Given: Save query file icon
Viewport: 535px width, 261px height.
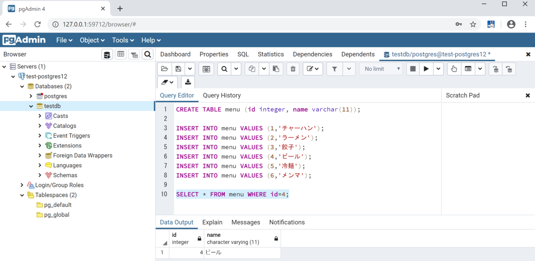Looking at the screenshot, I should click(178, 69).
